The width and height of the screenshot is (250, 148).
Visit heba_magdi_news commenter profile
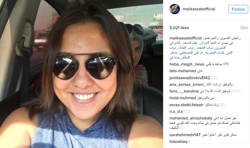click(187, 64)
